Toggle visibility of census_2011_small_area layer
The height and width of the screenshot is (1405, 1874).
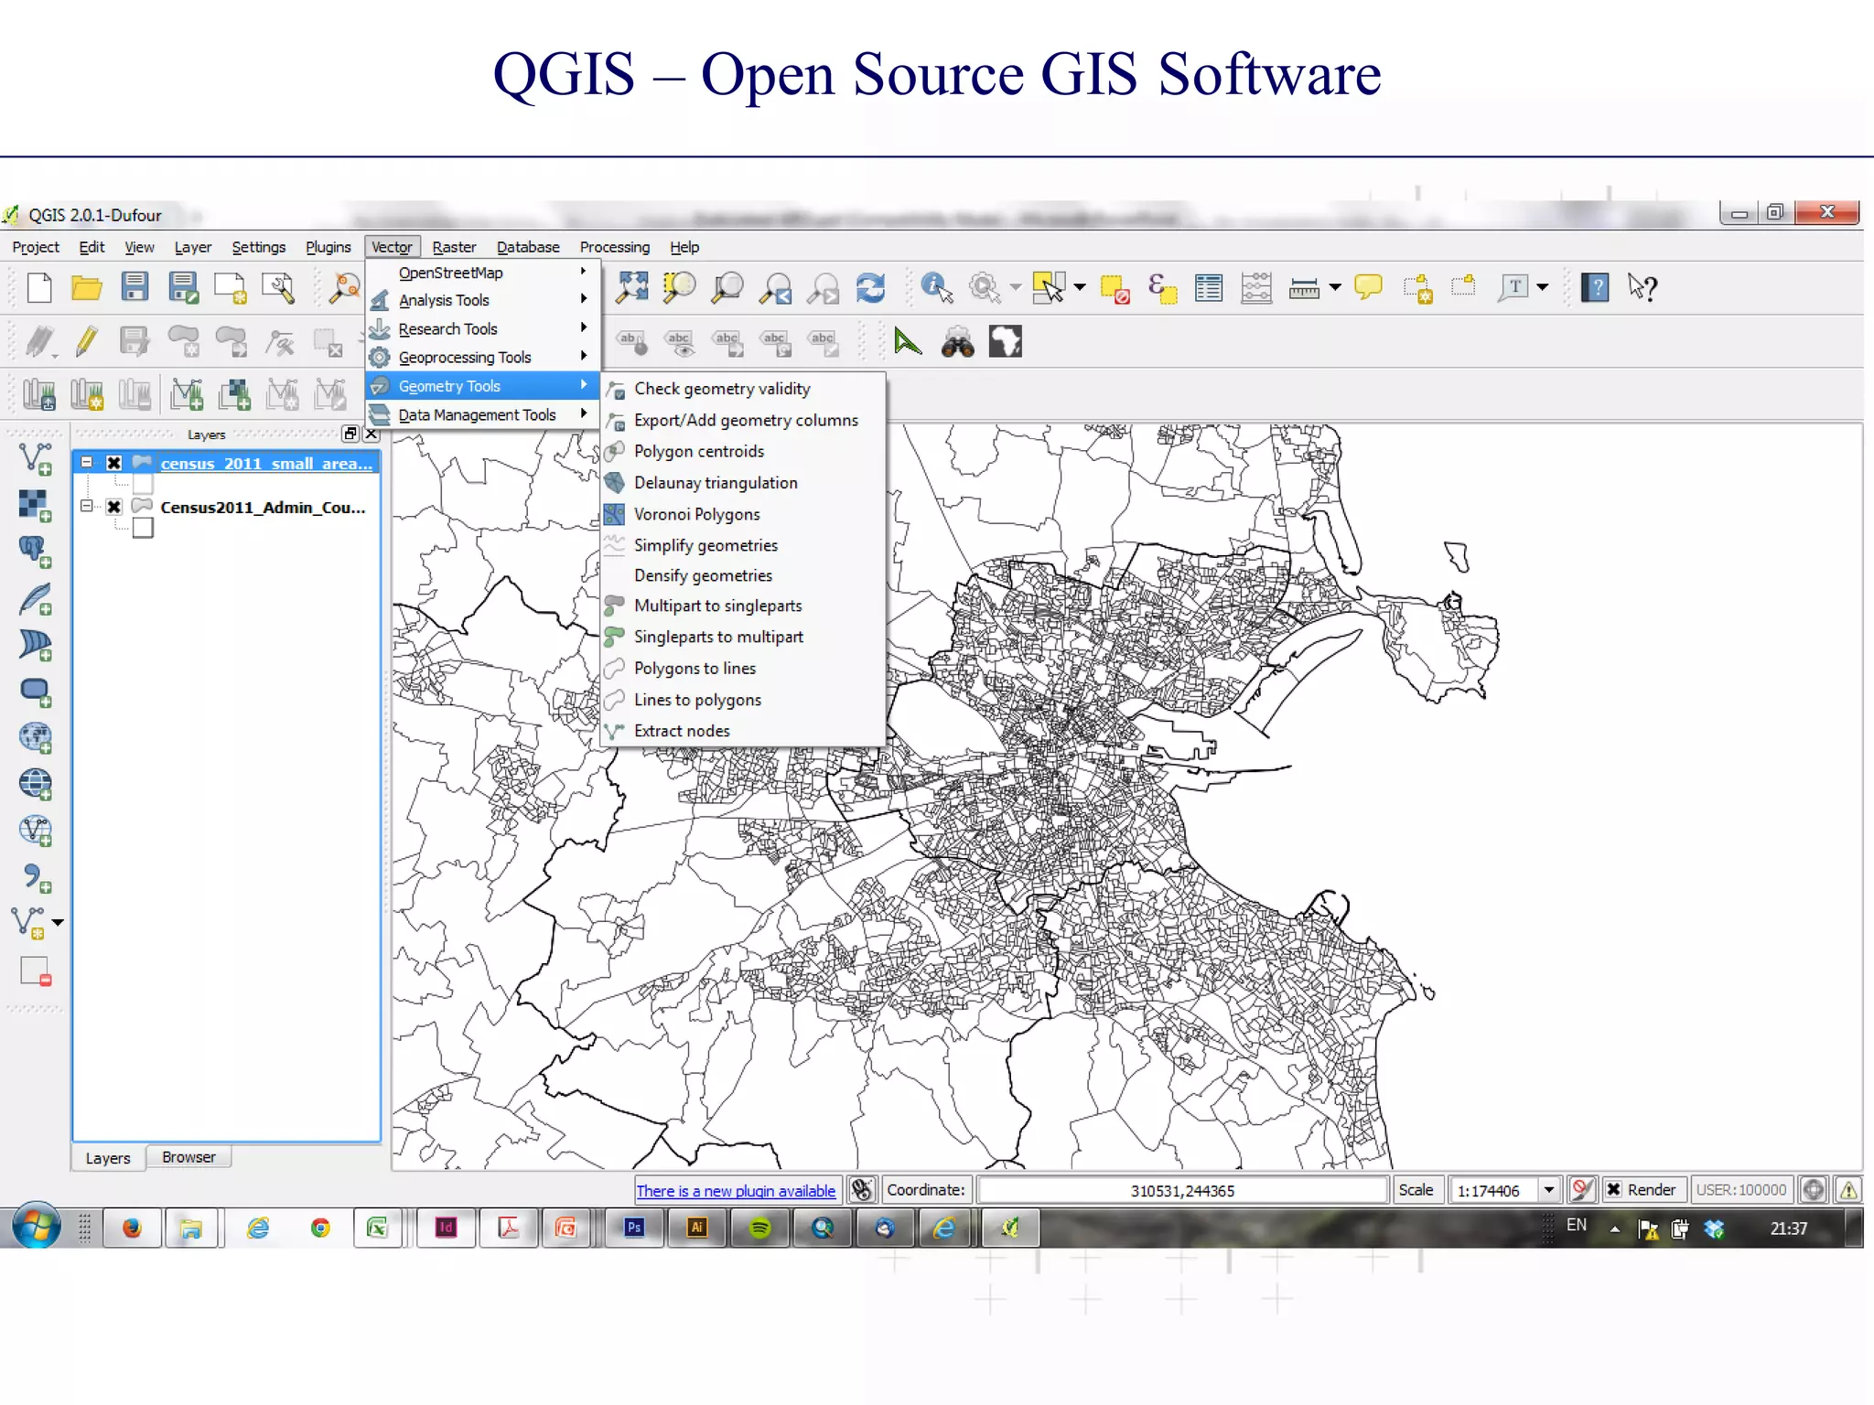113,463
